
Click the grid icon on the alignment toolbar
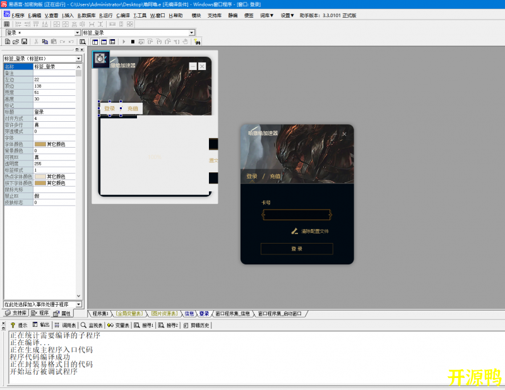click(7, 24)
